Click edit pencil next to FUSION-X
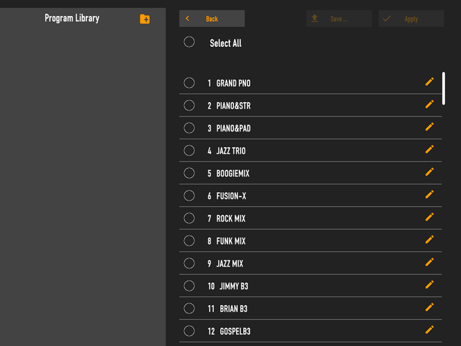 pos(430,195)
